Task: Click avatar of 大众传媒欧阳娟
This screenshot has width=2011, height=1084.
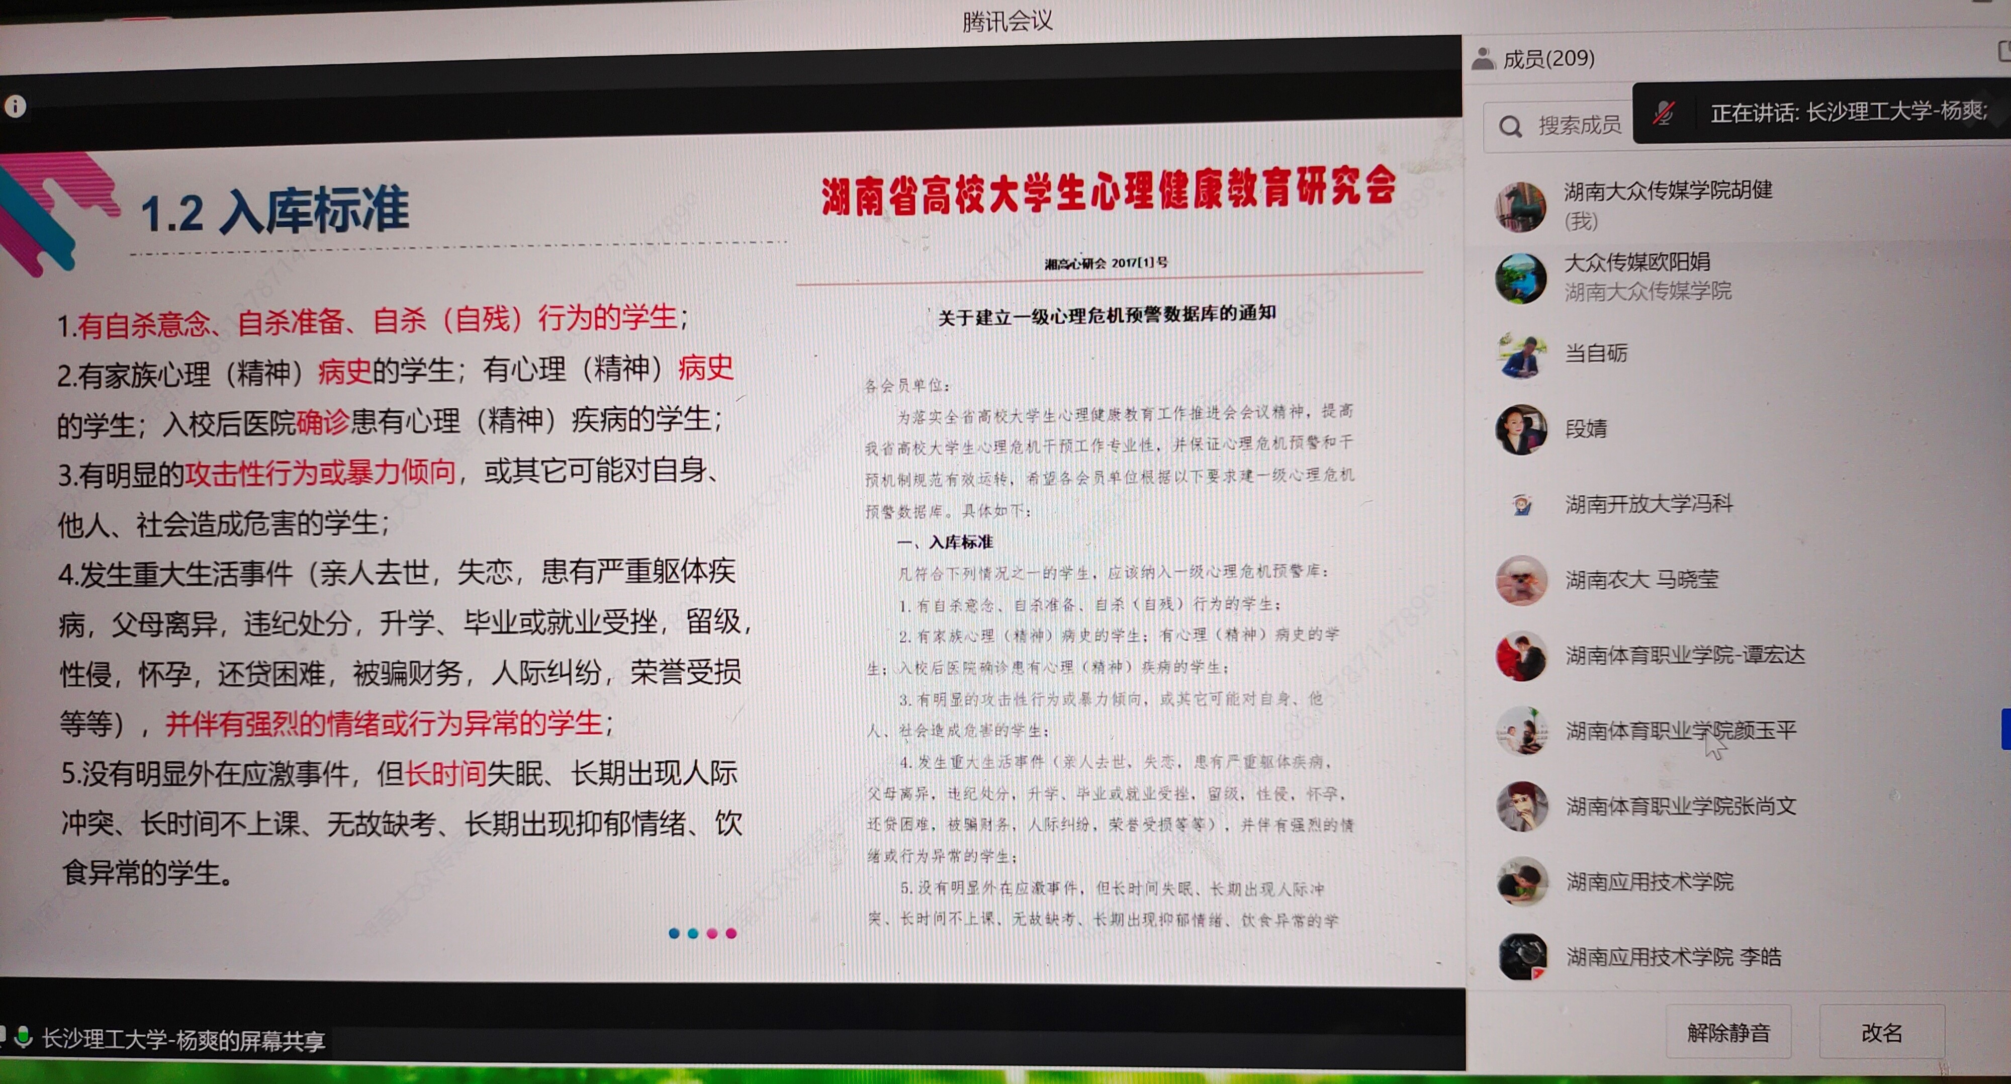Action: [1520, 278]
